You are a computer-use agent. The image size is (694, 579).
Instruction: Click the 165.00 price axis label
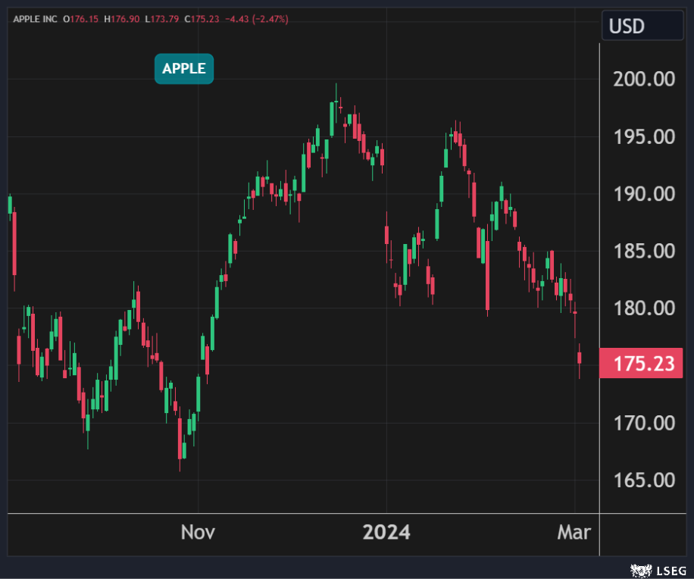click(x=642, y=480)
